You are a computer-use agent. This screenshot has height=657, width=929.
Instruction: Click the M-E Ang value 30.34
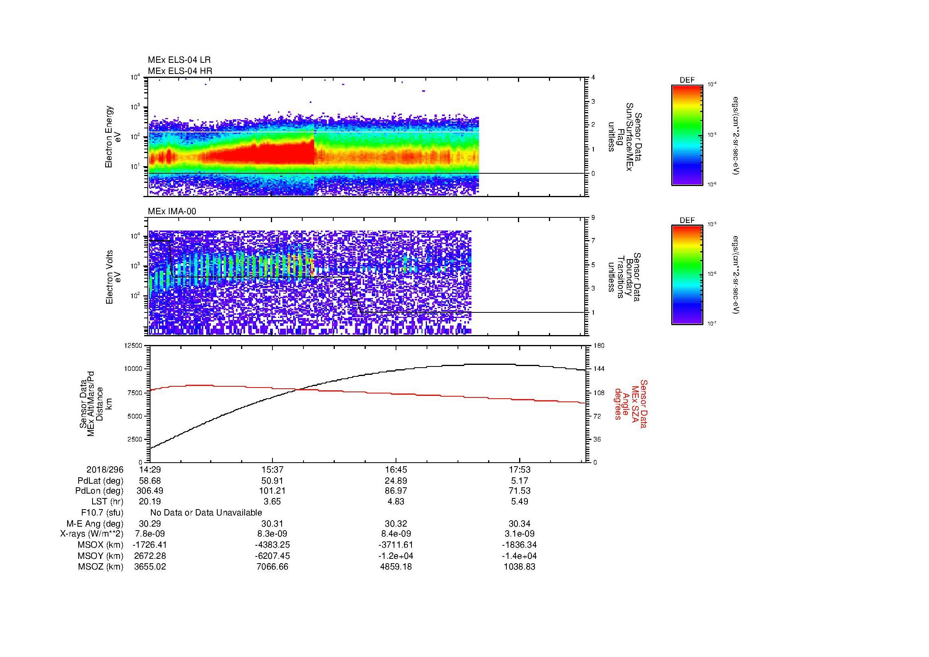[x=519, y=523]
